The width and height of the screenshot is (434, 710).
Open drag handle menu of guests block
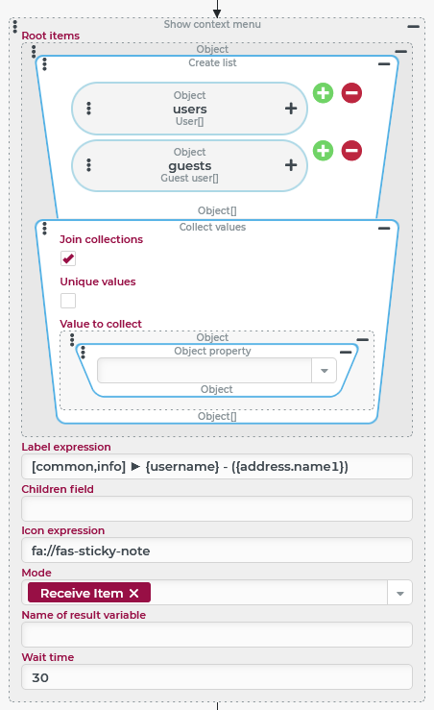pos(88,165)
